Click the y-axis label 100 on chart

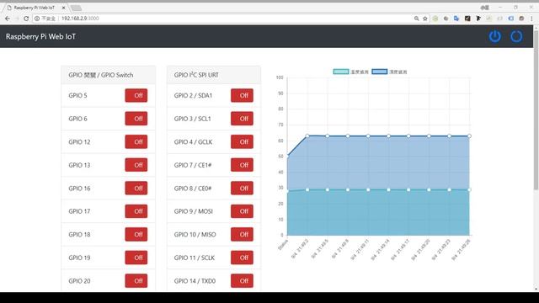[x=280, y=77]
